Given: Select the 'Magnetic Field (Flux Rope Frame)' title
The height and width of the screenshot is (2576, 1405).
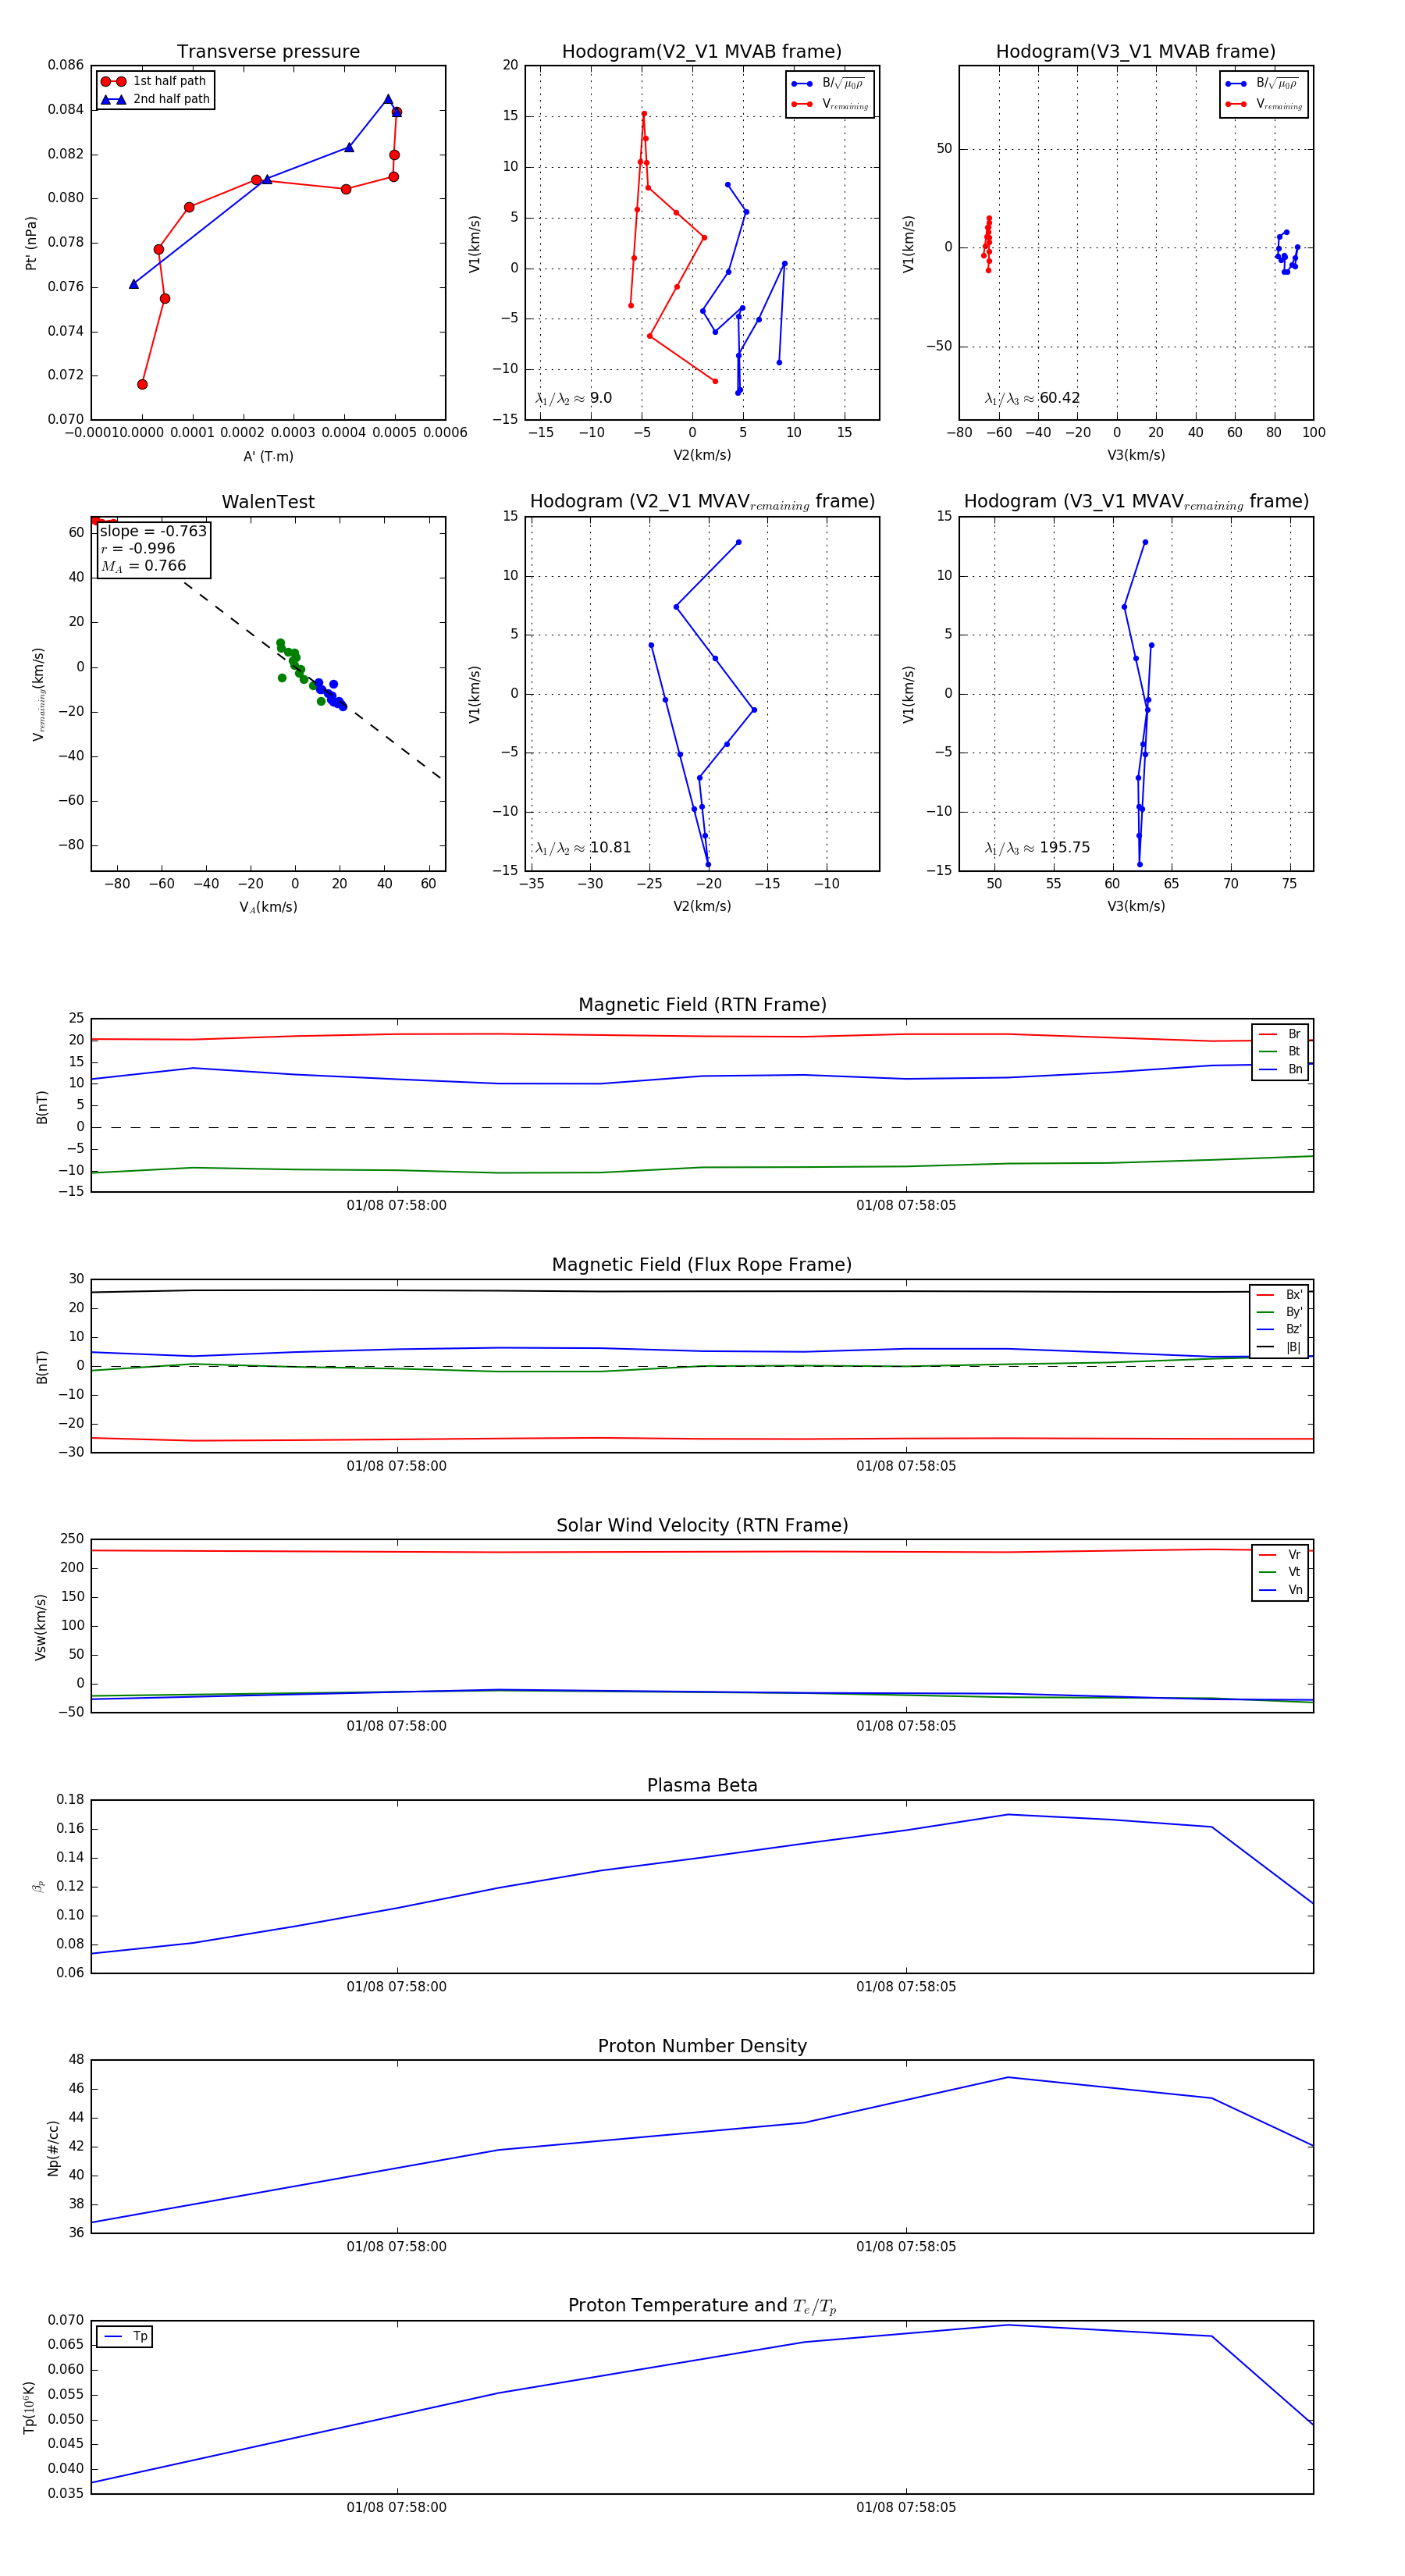Looking at the screenshot, I should [702, 1264].
